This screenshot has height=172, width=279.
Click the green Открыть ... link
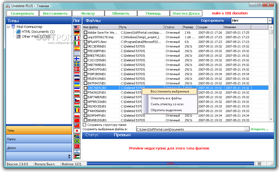[260, 129]
